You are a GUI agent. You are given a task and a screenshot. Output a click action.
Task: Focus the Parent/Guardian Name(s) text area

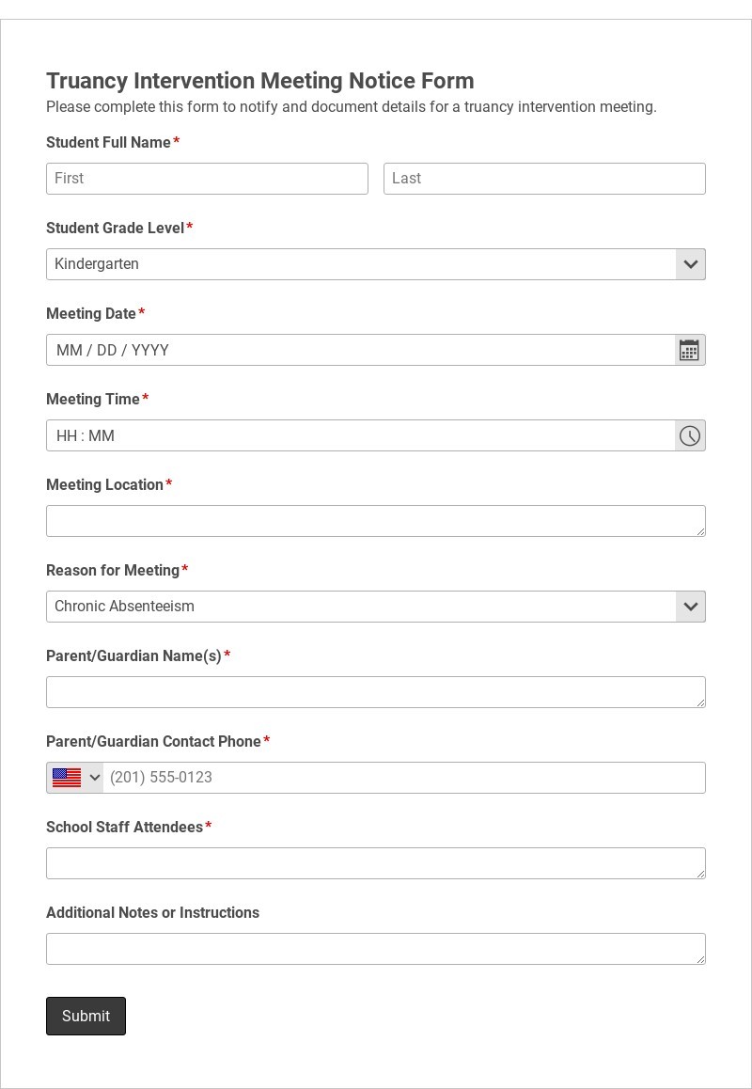tap(376, 692)
